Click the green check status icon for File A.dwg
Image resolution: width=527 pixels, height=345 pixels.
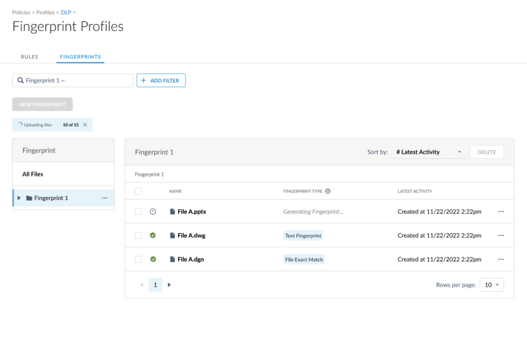coord(153,235)
